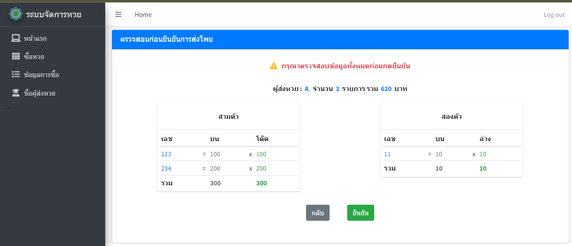Toggle the hamburger sidebar menu

118,14
